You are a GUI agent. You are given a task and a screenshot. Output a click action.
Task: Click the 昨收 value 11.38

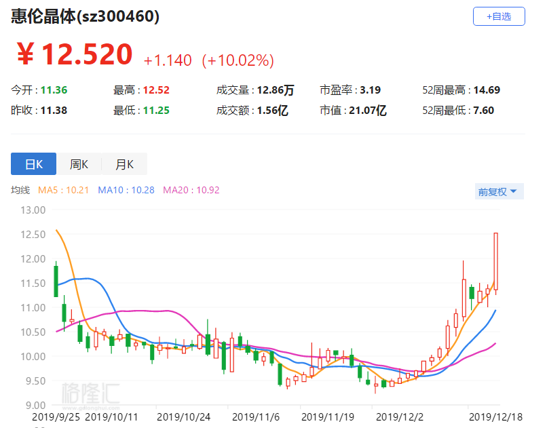pos(54,111)
